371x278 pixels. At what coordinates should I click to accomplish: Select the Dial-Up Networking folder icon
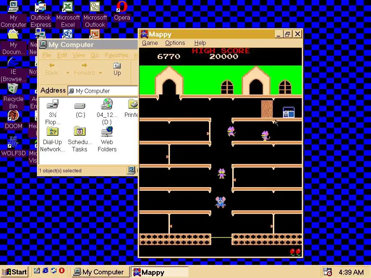pos(53,139)
